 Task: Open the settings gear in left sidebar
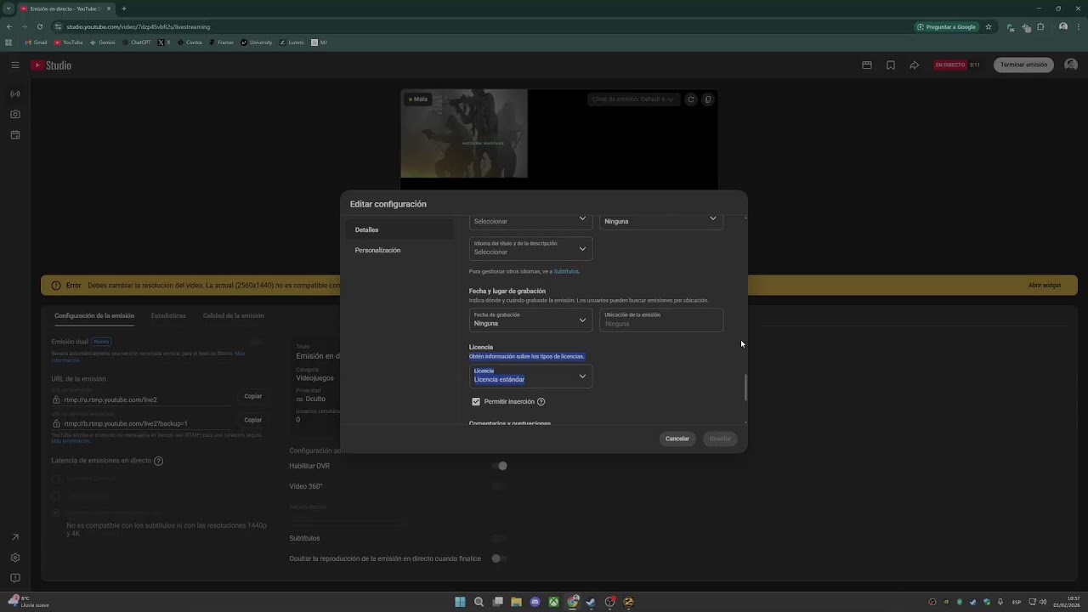14,558
